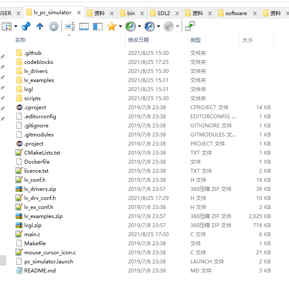Click the lvgl.zip archive icon
Image resolution: width=289 pixels, height=285 pixels.
point(19,225)
